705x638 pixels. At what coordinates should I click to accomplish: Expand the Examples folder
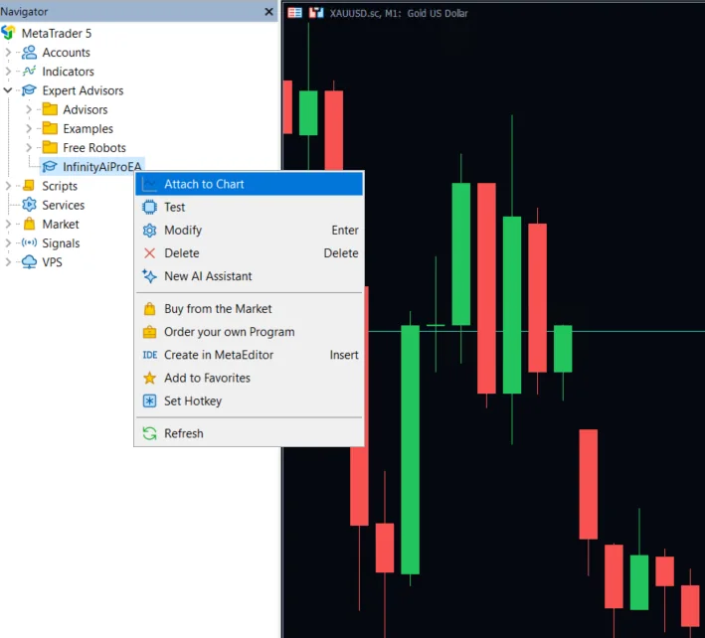pos(28,128)
